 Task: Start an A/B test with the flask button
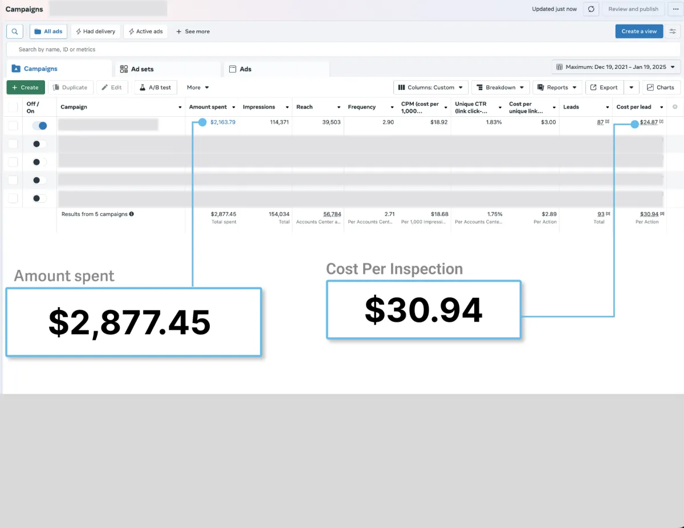point(156,87)
